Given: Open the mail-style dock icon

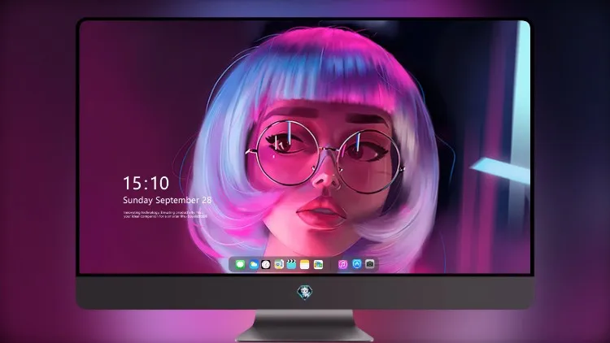Looking at the screenshot, I should [x=279, y=265].
